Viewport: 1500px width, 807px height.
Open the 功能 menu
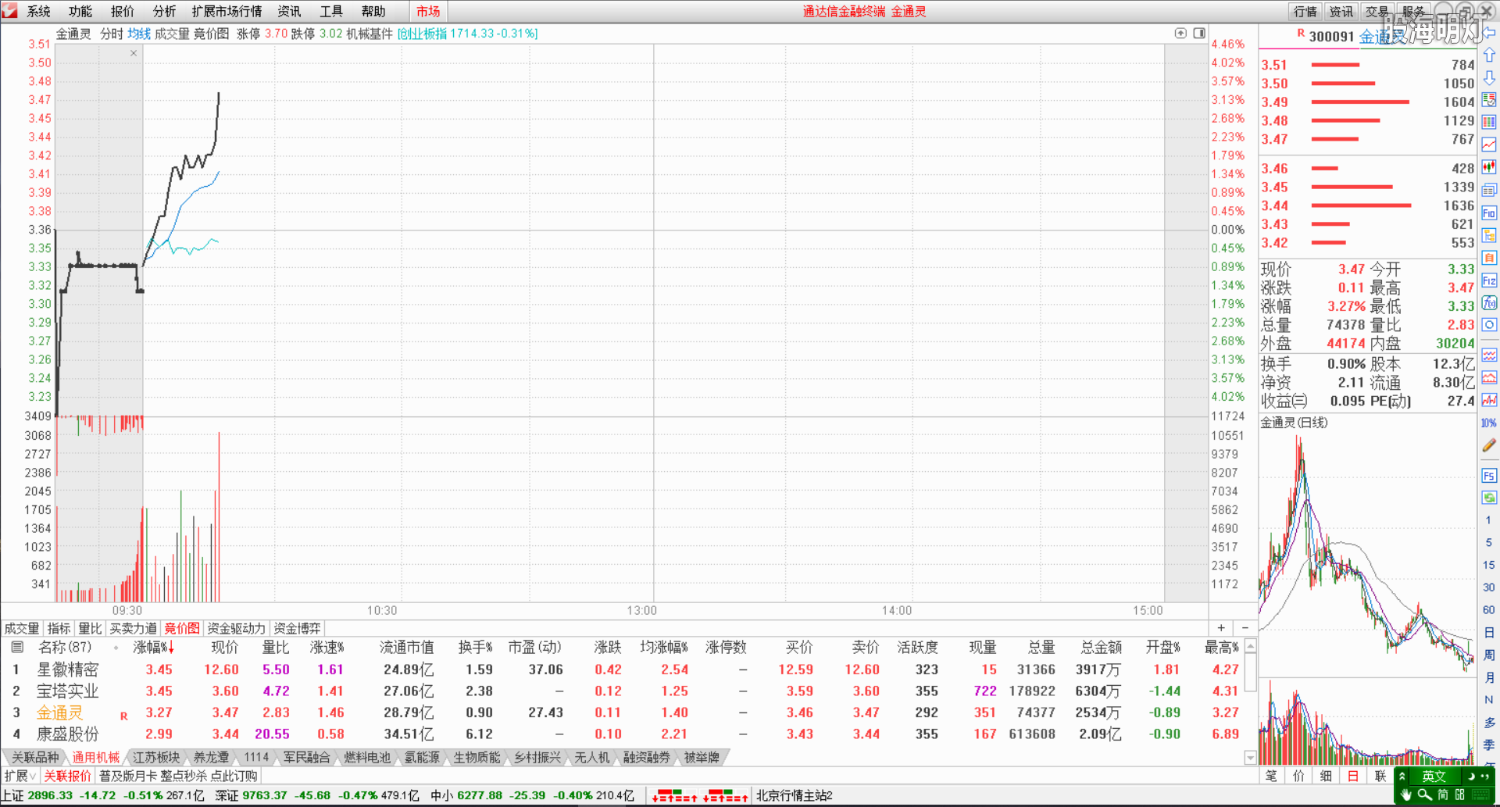pos(80,11)
